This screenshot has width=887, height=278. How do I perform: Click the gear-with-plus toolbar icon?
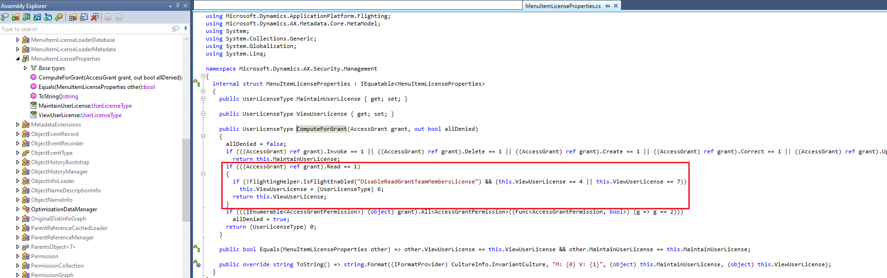point(59,17)
